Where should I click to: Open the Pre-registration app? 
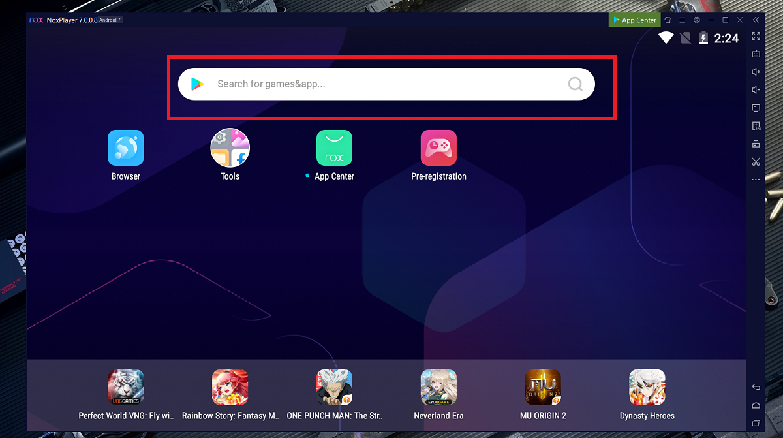pyautogui.click(x=438, y=148)
